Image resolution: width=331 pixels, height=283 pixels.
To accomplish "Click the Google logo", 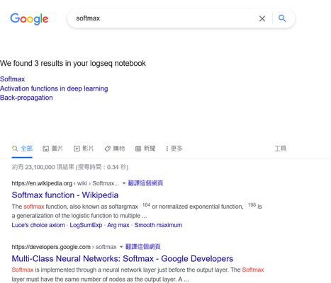I will point(29,19).
